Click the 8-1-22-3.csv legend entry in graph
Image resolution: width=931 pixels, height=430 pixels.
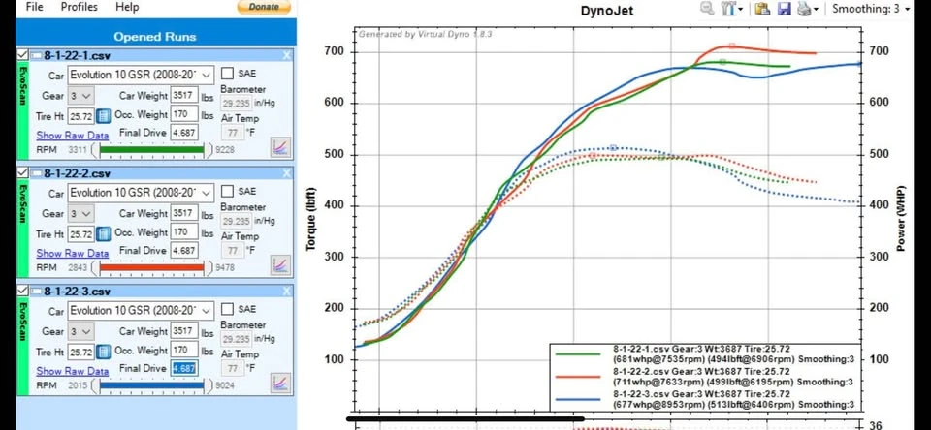pyautogui.click(x=705, y=399)
